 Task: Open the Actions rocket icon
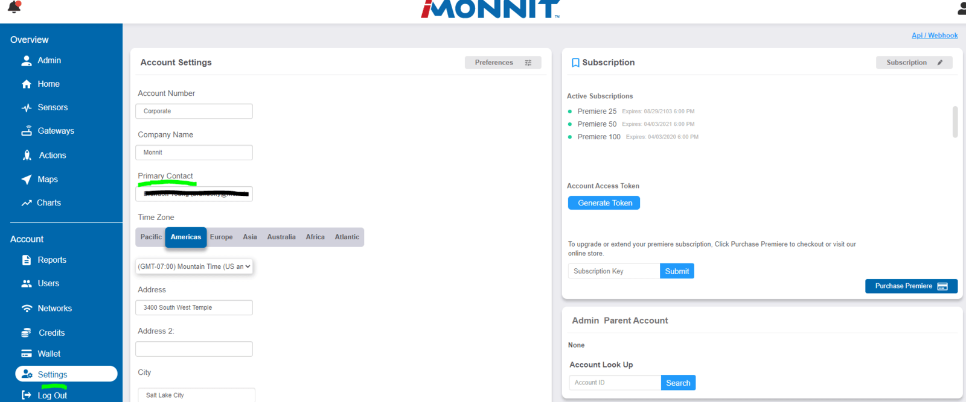pos(27,155)
